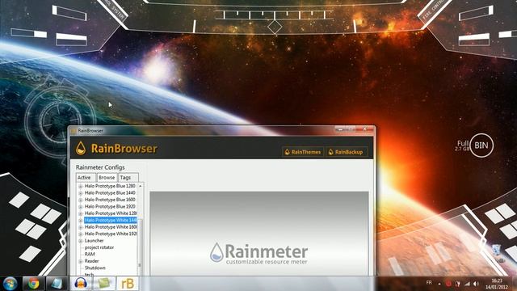Select the project rotator config

coord(99,247)
